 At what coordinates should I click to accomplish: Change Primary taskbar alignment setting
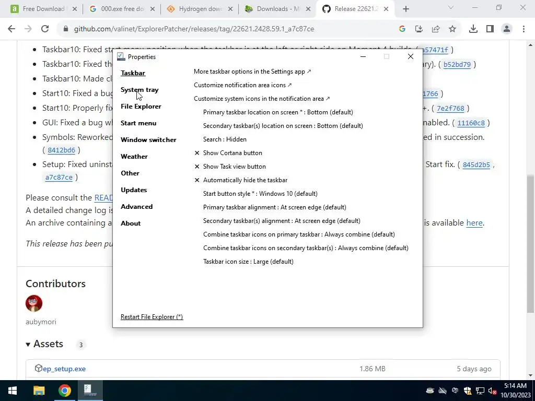pos(274,207)
